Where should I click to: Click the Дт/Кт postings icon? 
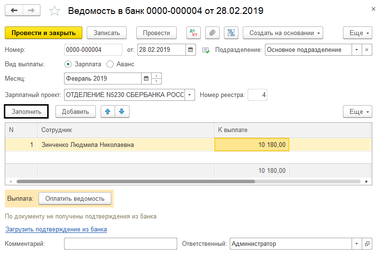[x=194, y=33]
